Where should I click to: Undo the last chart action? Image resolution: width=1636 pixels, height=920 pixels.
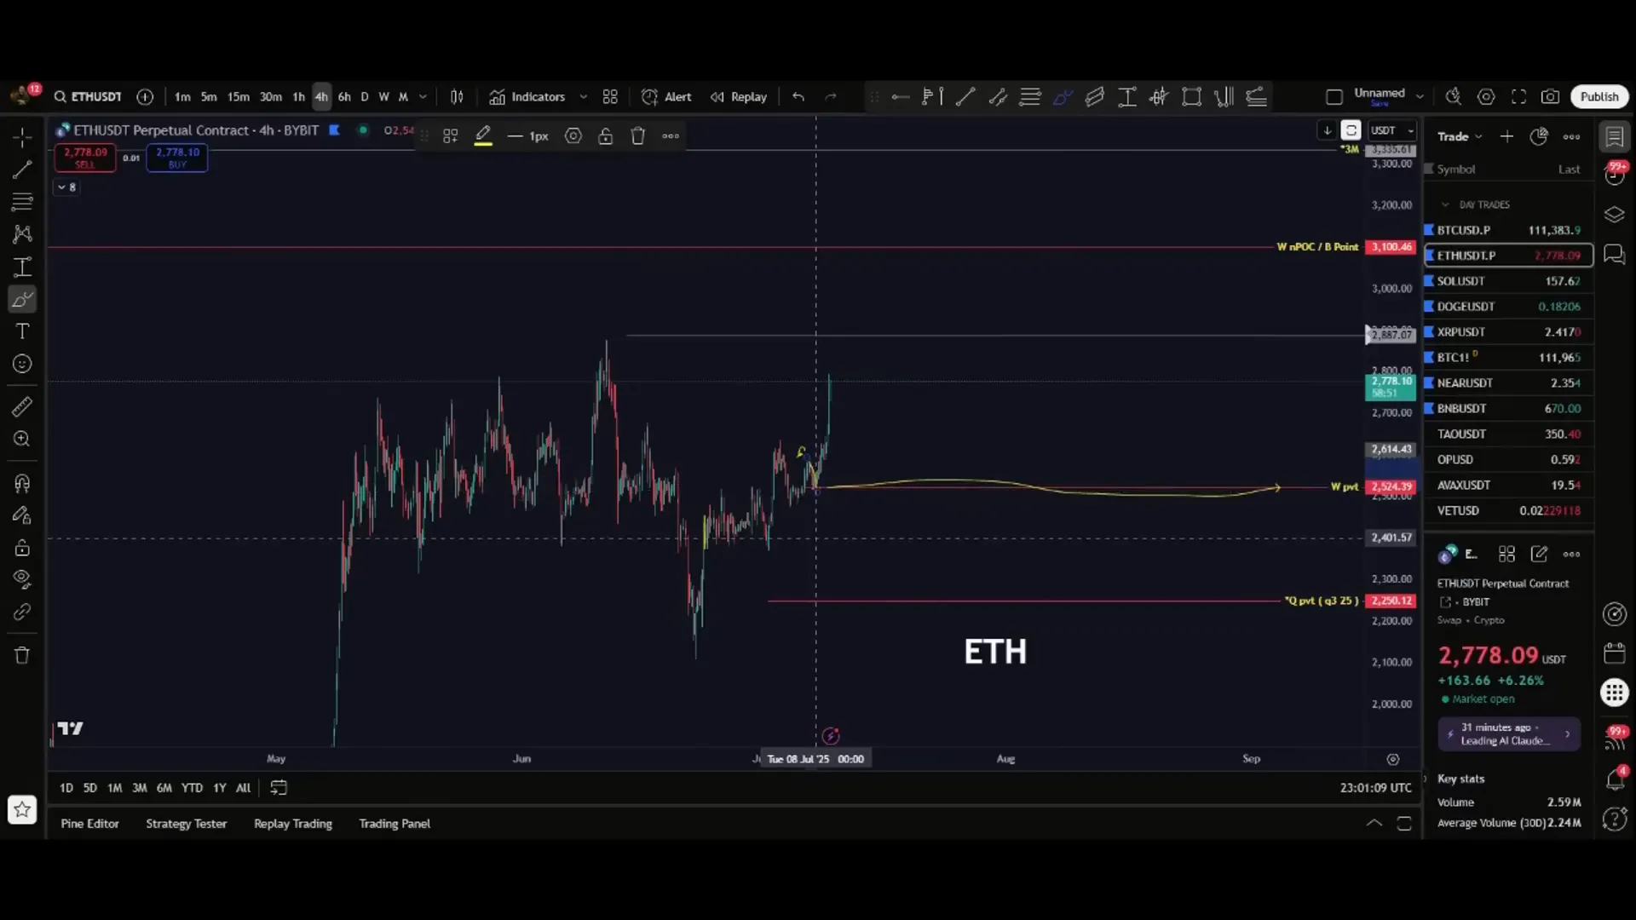click(x=798, y=97)
